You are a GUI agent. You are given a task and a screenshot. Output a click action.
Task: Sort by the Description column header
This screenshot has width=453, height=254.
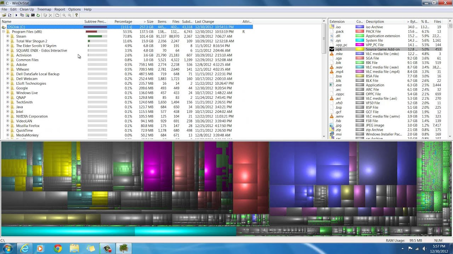point(385,22)
